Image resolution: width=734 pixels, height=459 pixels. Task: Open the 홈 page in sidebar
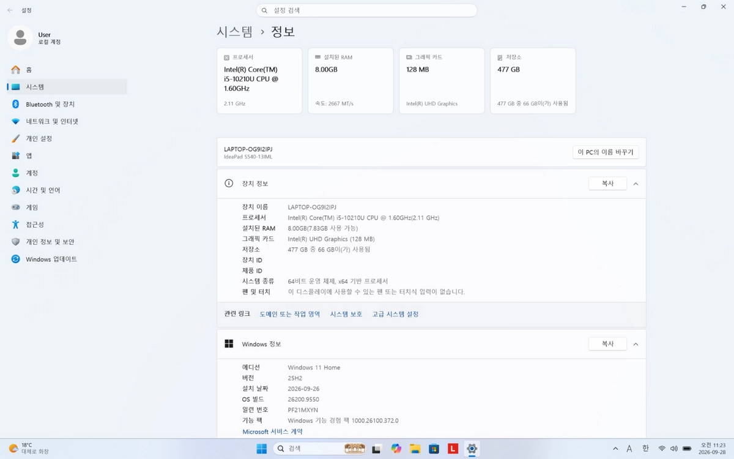(x=66, y=70)
